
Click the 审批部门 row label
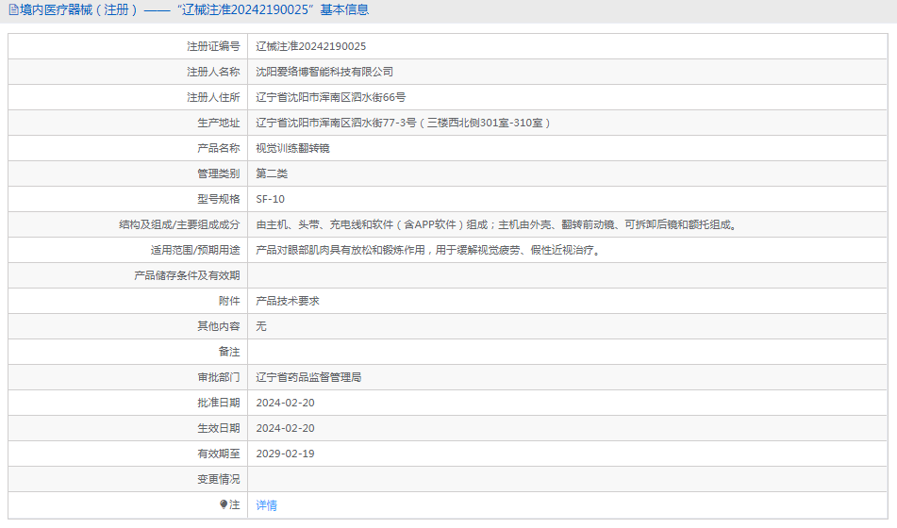(219, 377)
